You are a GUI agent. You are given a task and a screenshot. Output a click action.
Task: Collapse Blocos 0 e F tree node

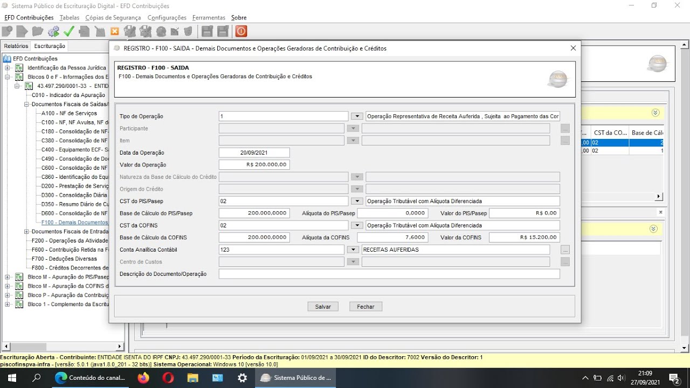click(7, 77)
